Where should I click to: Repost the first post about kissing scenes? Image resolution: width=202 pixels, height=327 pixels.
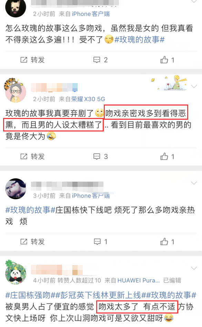32,60
